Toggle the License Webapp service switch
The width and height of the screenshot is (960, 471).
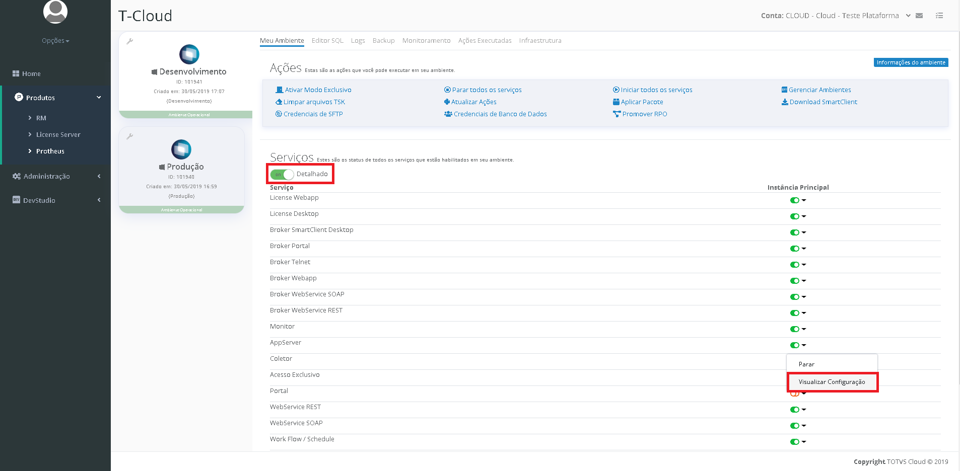[795, 200]
